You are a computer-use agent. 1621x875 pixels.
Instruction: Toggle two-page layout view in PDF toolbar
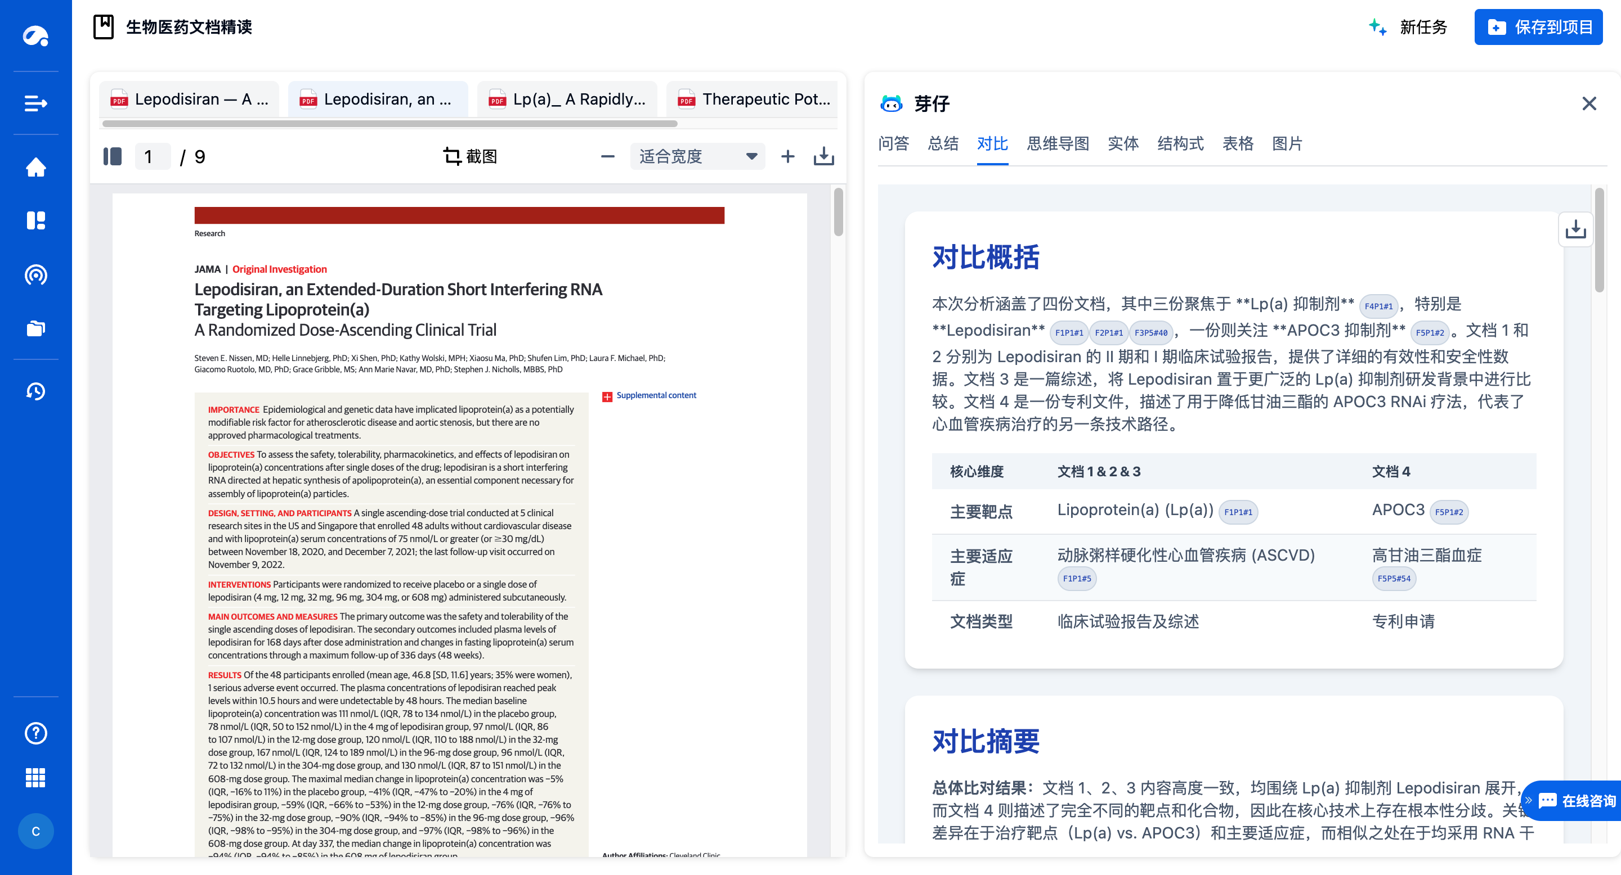[112, 156]
